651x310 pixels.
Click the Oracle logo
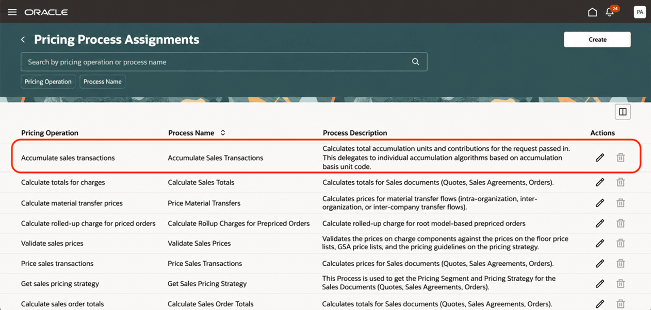click(46, 12)
